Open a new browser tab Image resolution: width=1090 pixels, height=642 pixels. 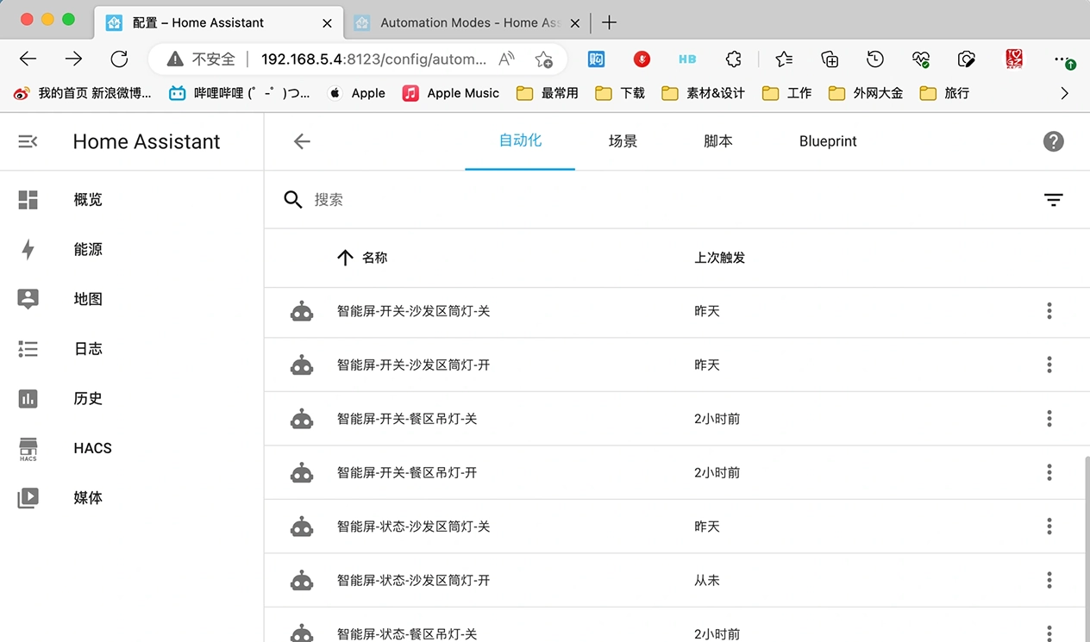pyautogui.click(x=609, y=22)
